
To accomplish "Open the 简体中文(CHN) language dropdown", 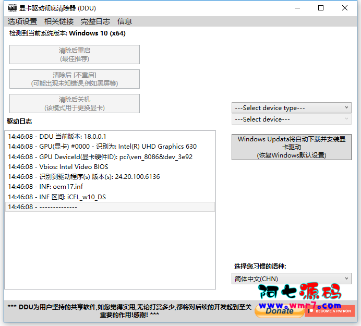I will tap(292, 279).
